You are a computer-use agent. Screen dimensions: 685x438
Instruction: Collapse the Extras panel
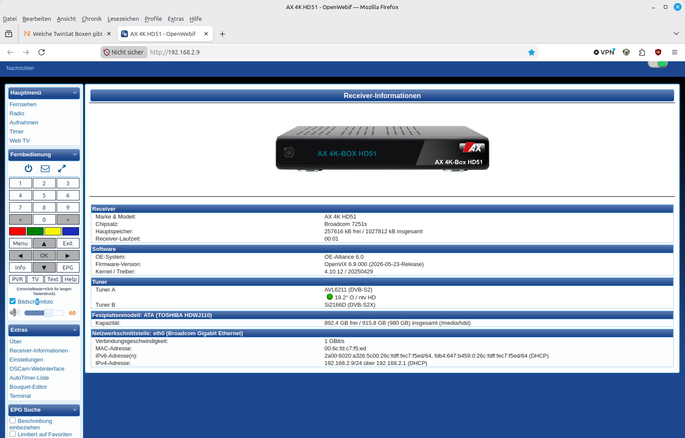tap(75, 330)
